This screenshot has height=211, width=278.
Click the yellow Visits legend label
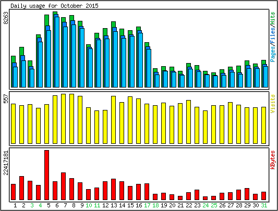(x=273, y=104)
